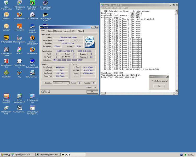
Task: Open the Picasa2 desktop icon
Action: pos(19,50)
